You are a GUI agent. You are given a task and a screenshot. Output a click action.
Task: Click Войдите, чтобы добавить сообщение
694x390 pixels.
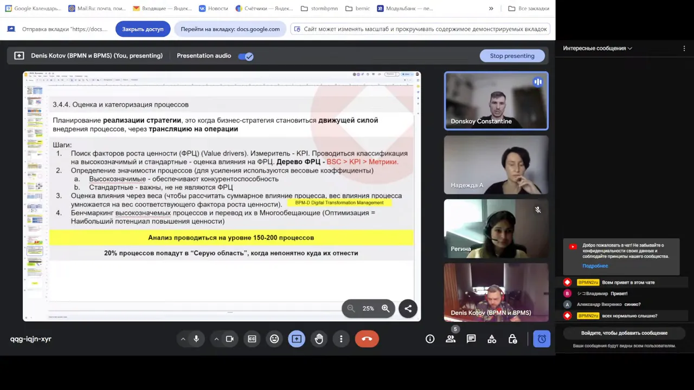[x=625, y=333]
